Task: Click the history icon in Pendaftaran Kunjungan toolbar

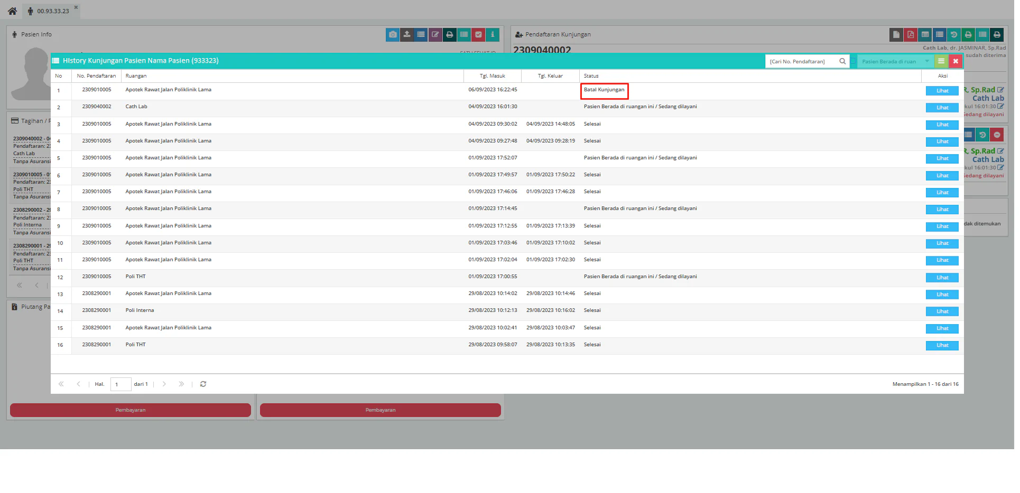Action: (x=954, y=35)
